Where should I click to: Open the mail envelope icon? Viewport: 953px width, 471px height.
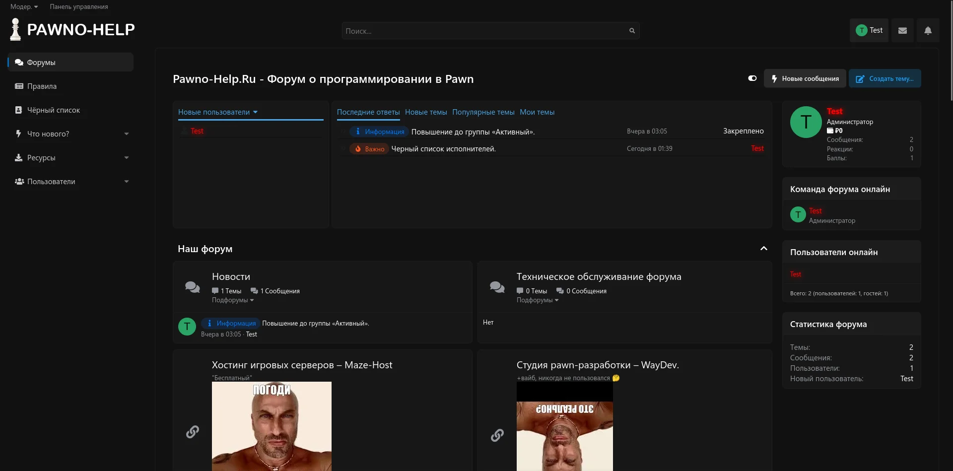902,30
